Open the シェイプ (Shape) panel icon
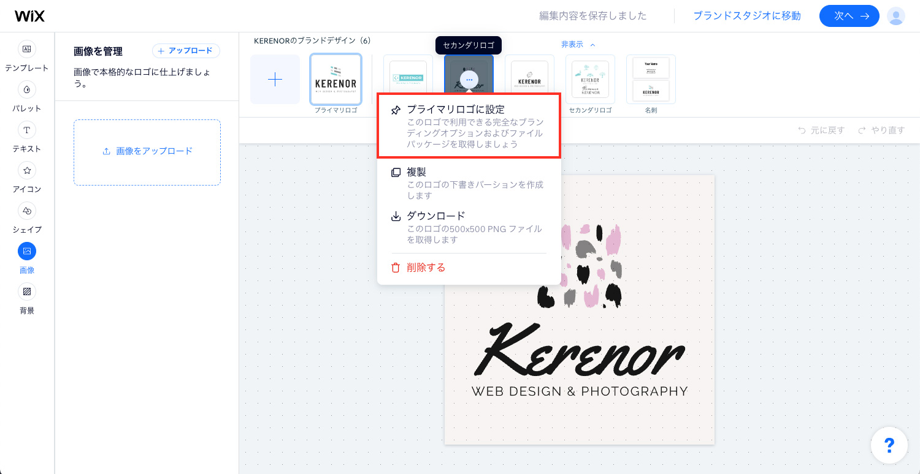This screenshot has height=474, width=920. (27, 211)
